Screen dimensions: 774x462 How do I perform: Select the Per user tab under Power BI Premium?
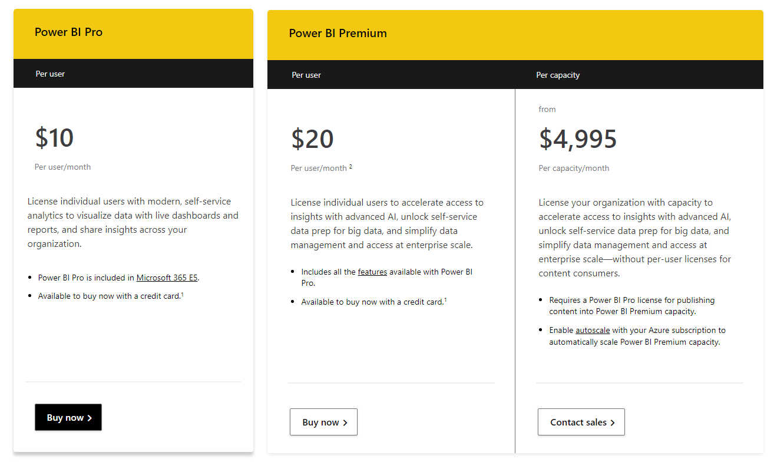(x=306, y=75)
